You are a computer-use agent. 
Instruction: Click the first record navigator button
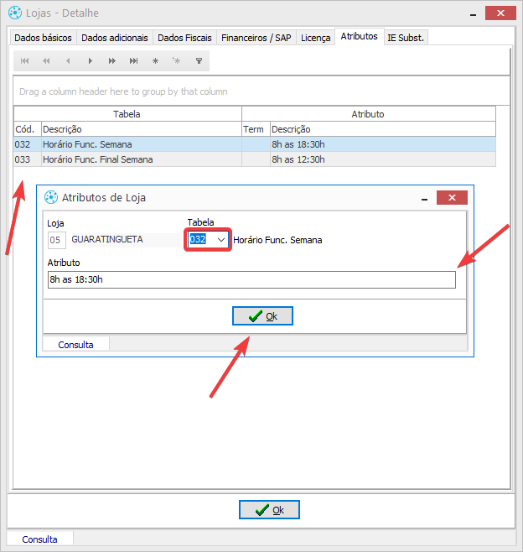24,61
